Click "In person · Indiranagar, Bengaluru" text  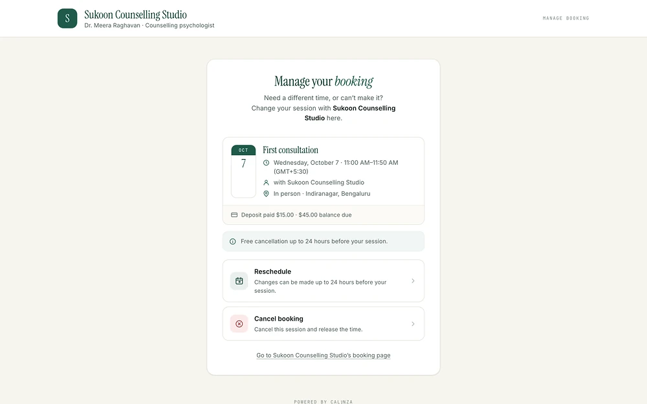coord(322,194)
